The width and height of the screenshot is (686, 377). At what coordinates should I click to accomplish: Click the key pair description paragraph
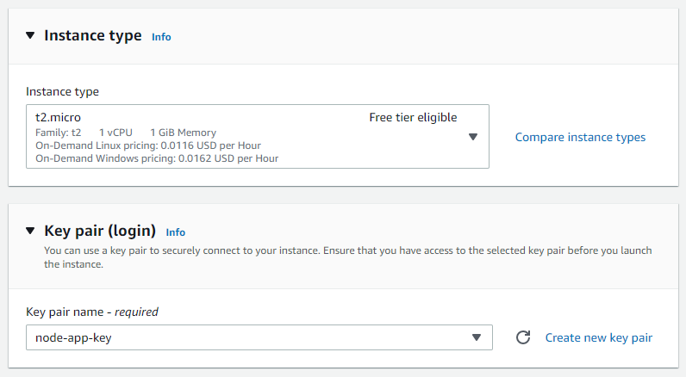(x=347, y=257)
